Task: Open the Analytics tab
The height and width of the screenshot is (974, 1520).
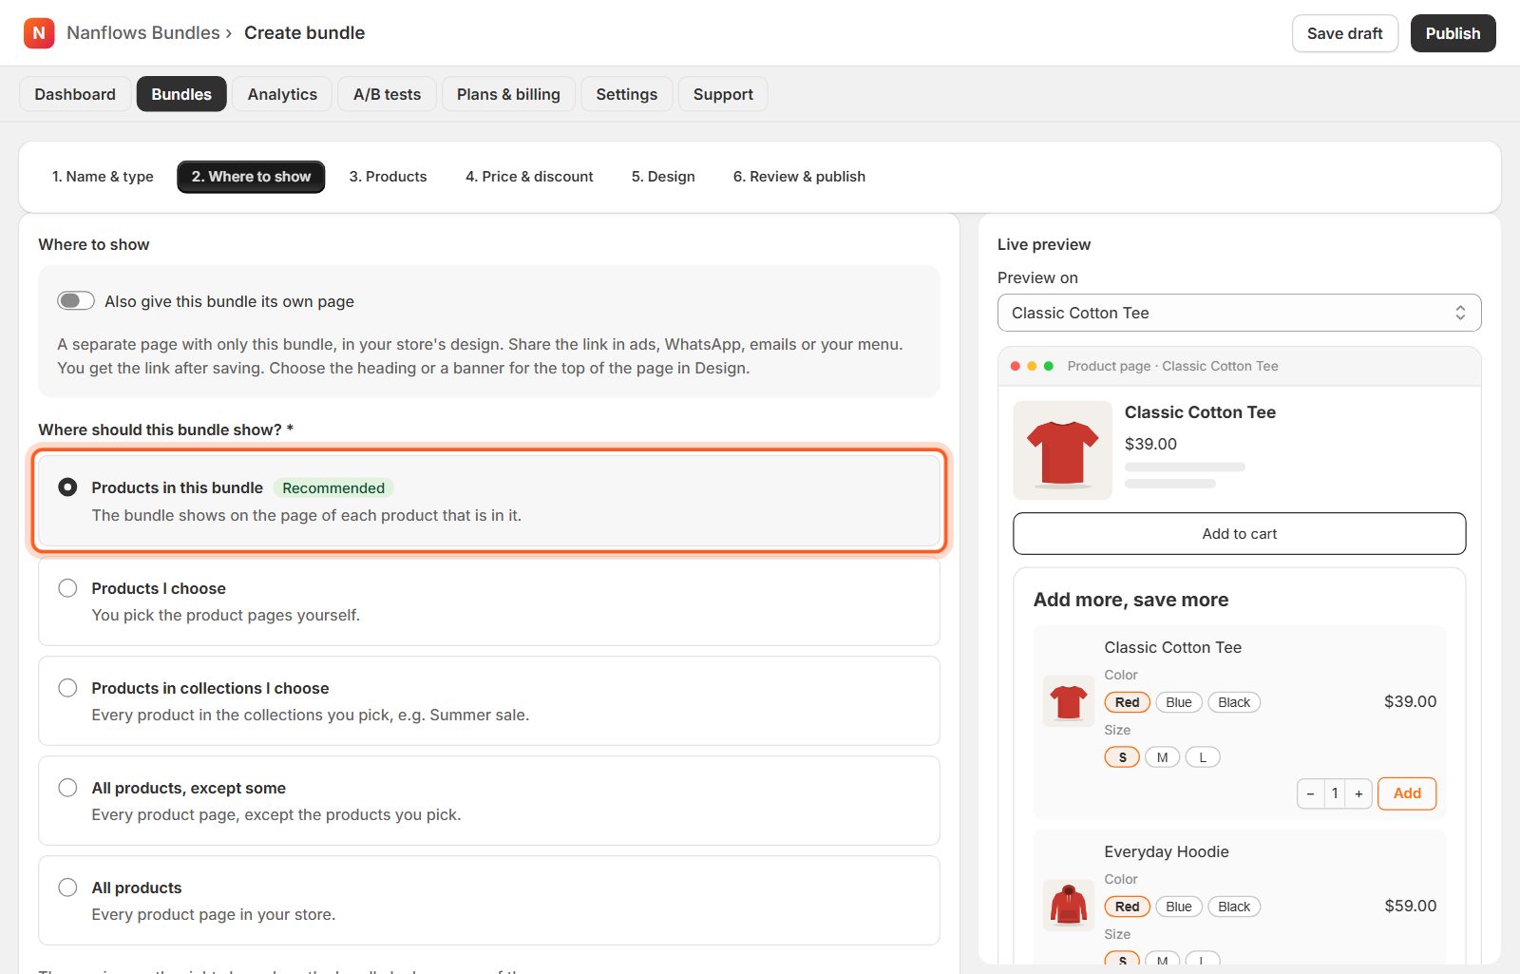Action: (282, 94)
